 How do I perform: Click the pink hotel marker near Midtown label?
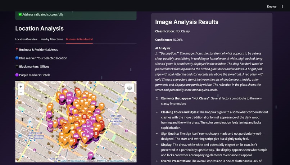[x=90, y=155]
